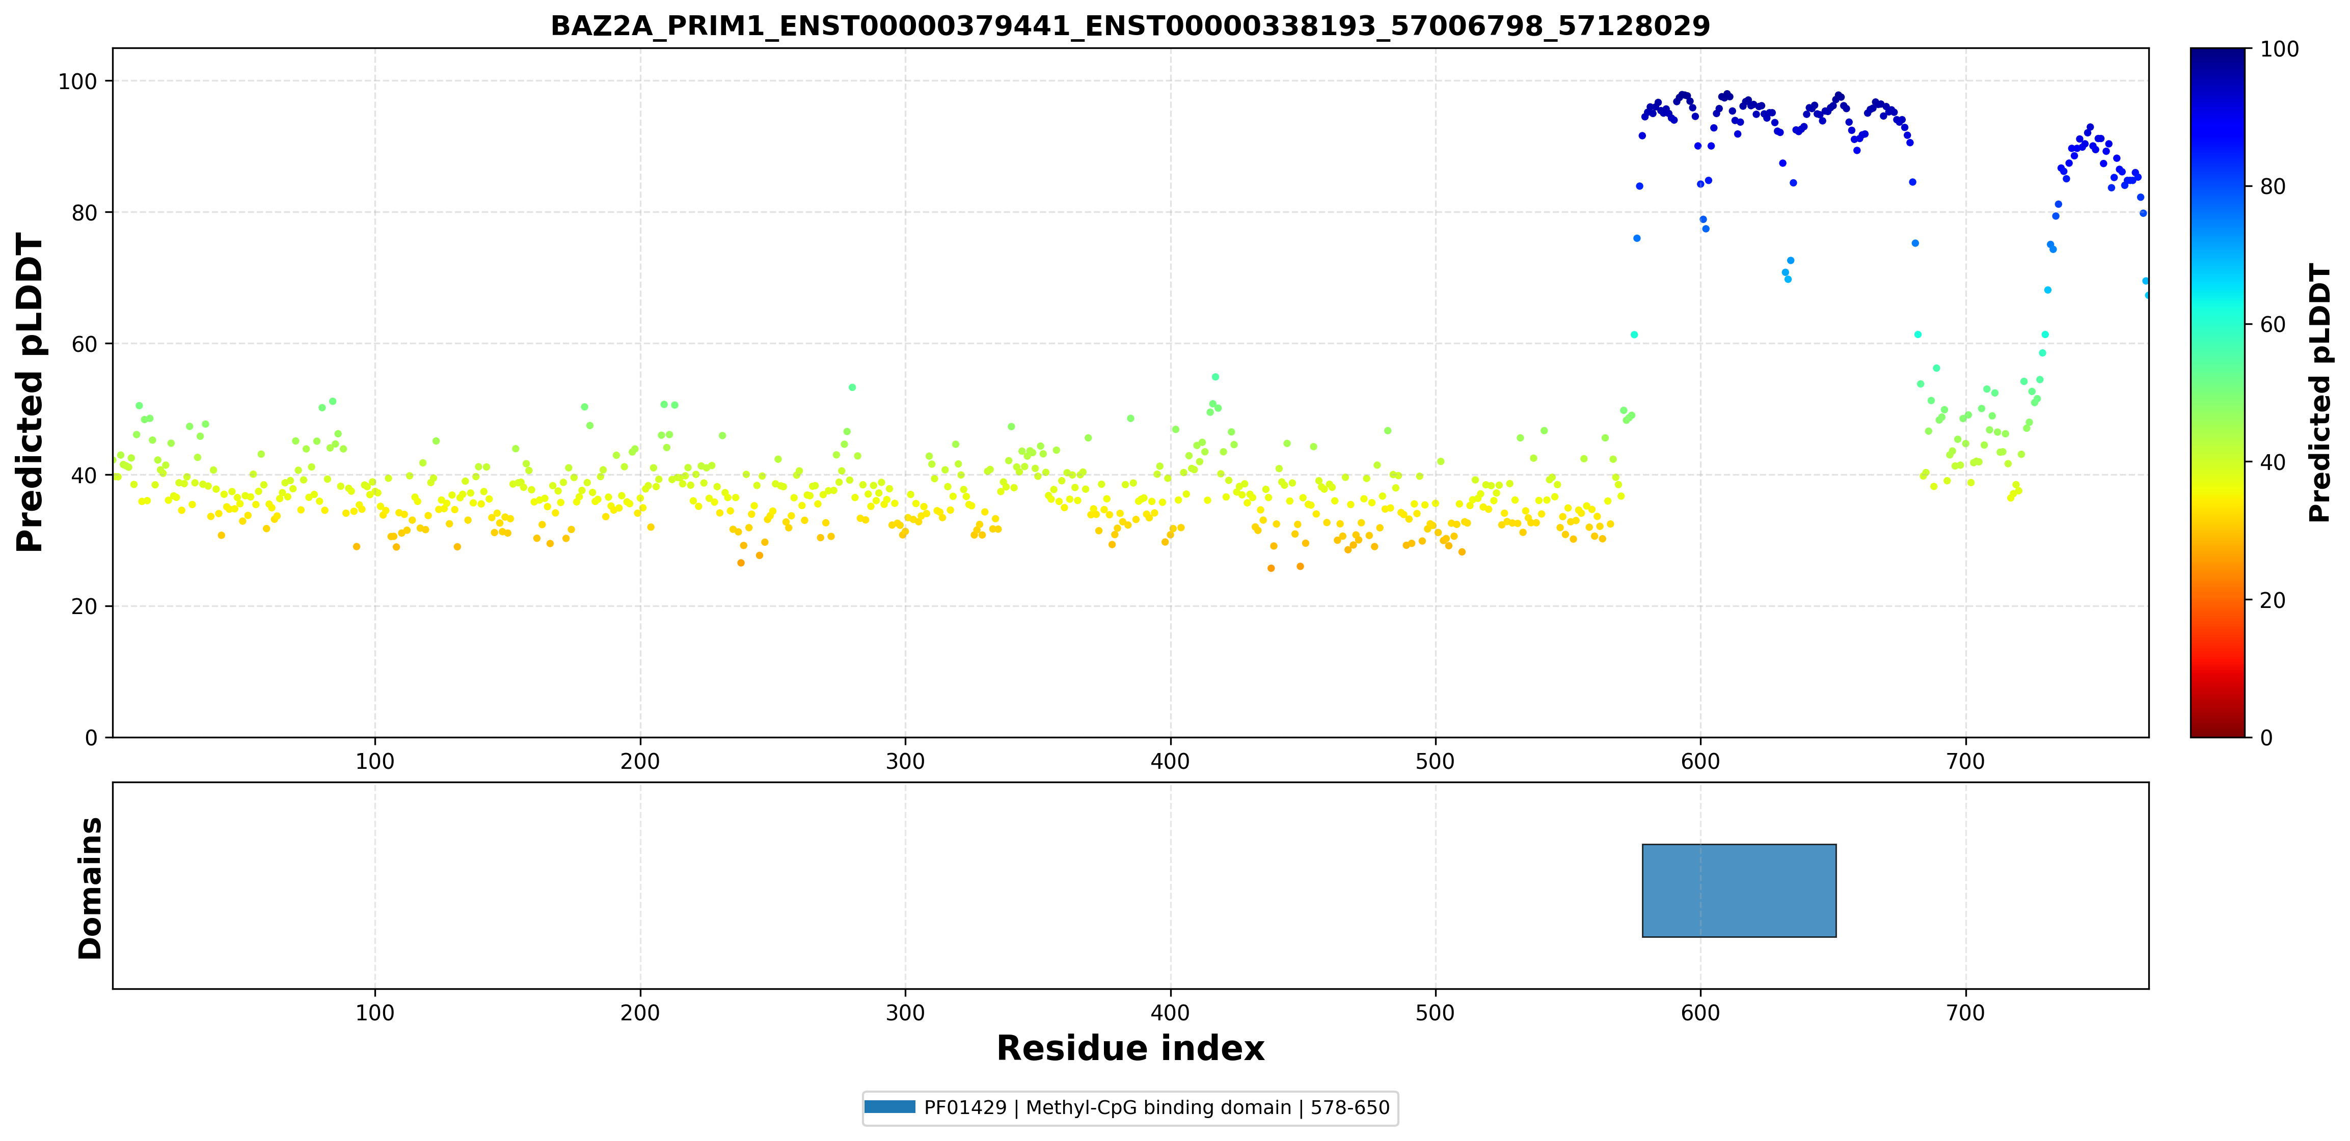The height and width of the screenshot is (1141, 2350).
Task: Click the PF01429 legend label text
Action: click(x=1157, y=1107)
